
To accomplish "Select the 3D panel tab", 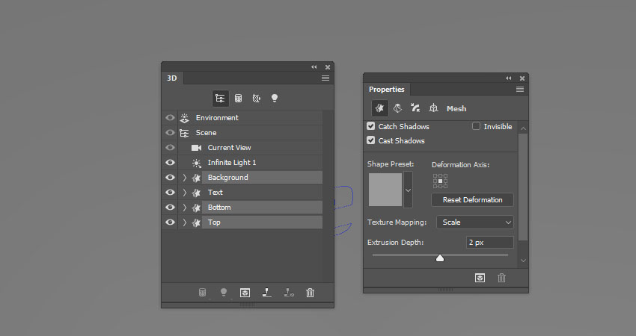I will tap(172, 78).
